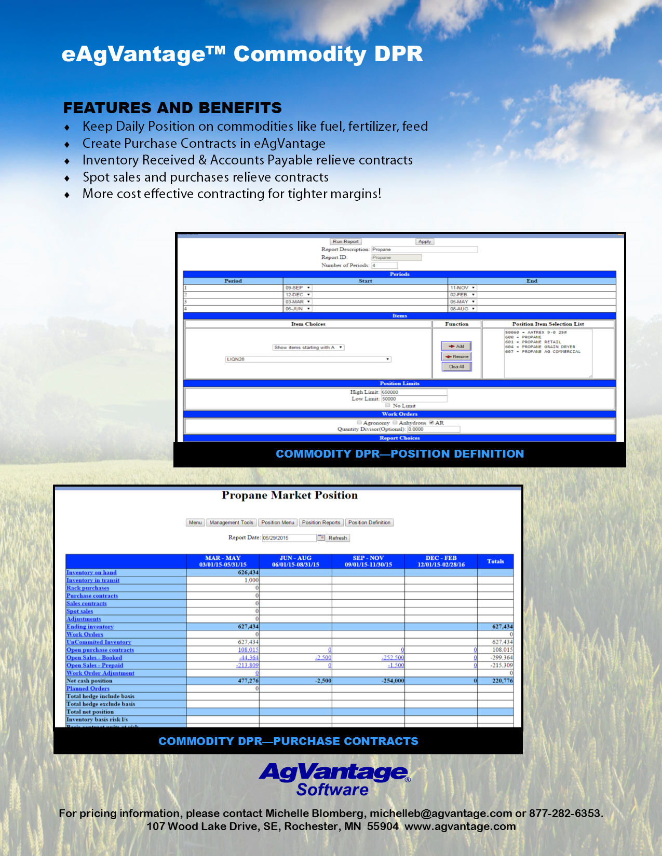The width and height of the screenshot is (662, 856).
Task: Select '50060 = AATREX 9-0 25#' entry
Action: pos(536,333)
